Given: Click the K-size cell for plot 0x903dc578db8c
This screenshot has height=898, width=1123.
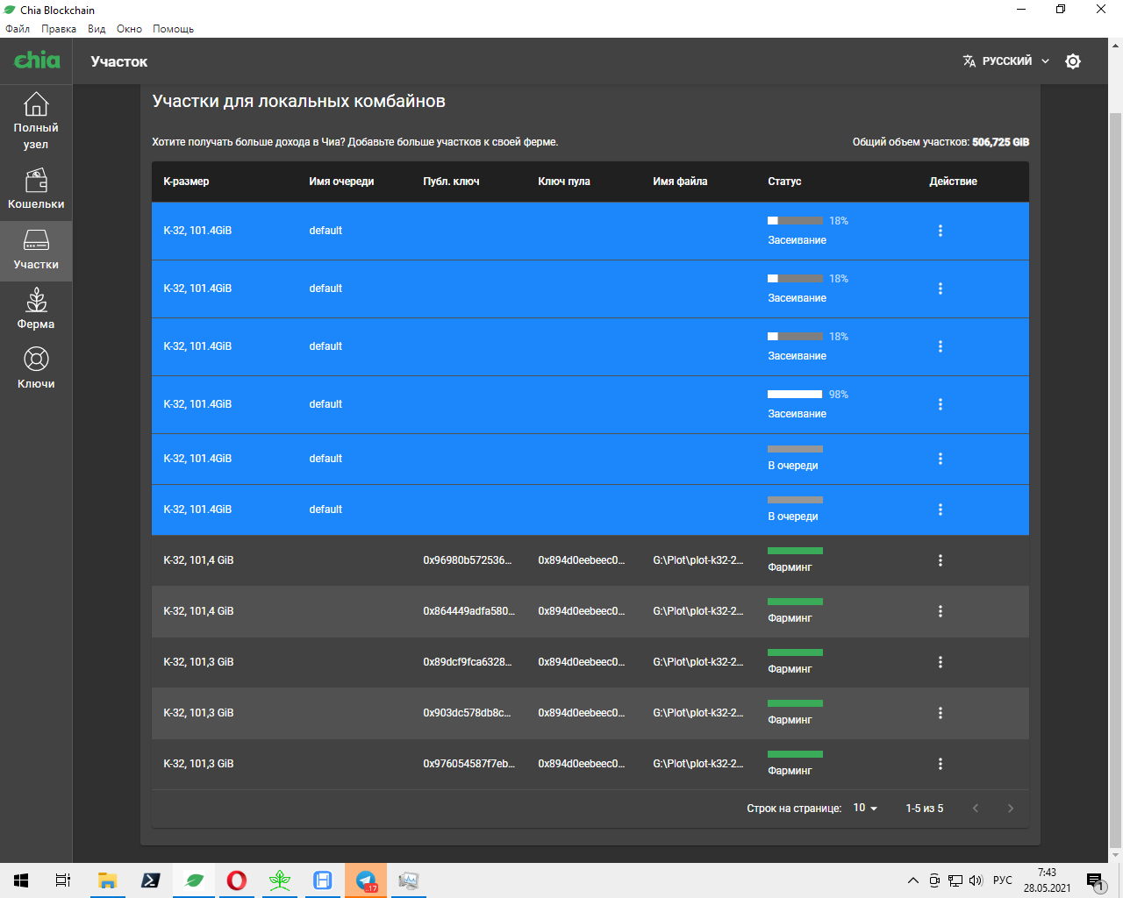Looking at the screenshot, I should pos(198,713).
